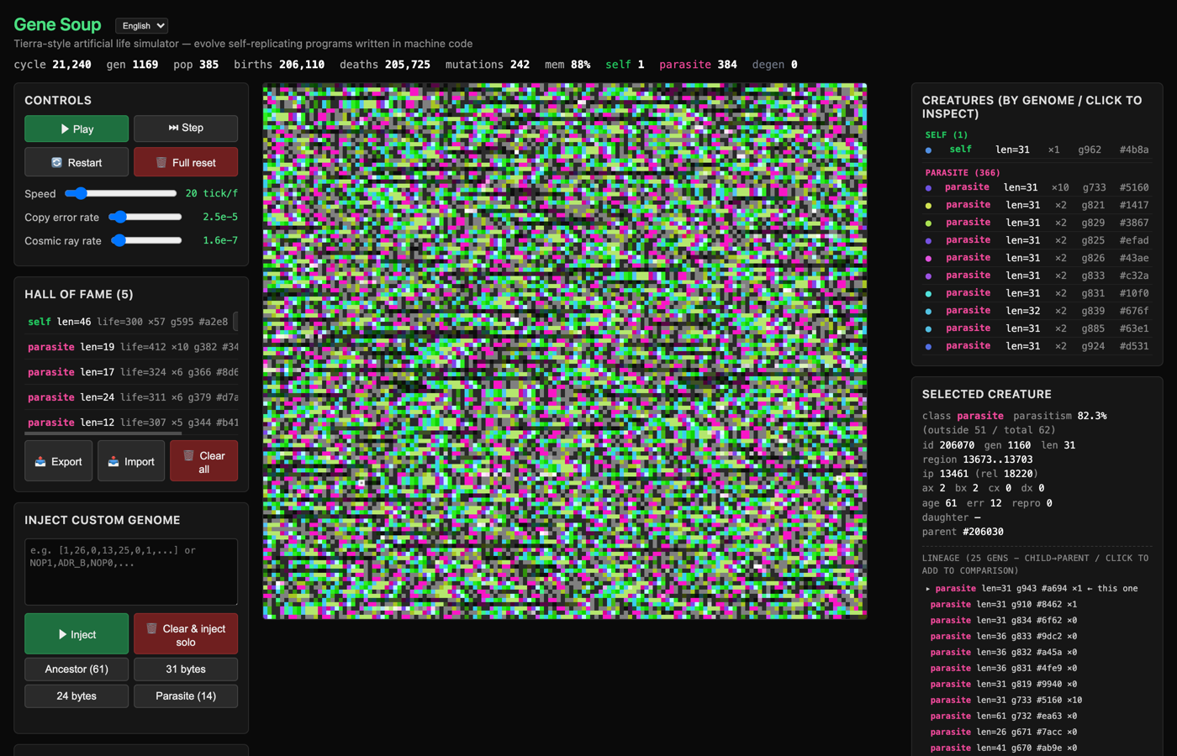Select the Hall of Fame self len=46 entry
The width and height of the screenshot is (1177, 756).
coord(131,322)
